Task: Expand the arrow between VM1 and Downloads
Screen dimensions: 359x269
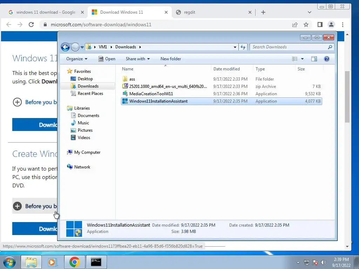Action: (111, 47)
